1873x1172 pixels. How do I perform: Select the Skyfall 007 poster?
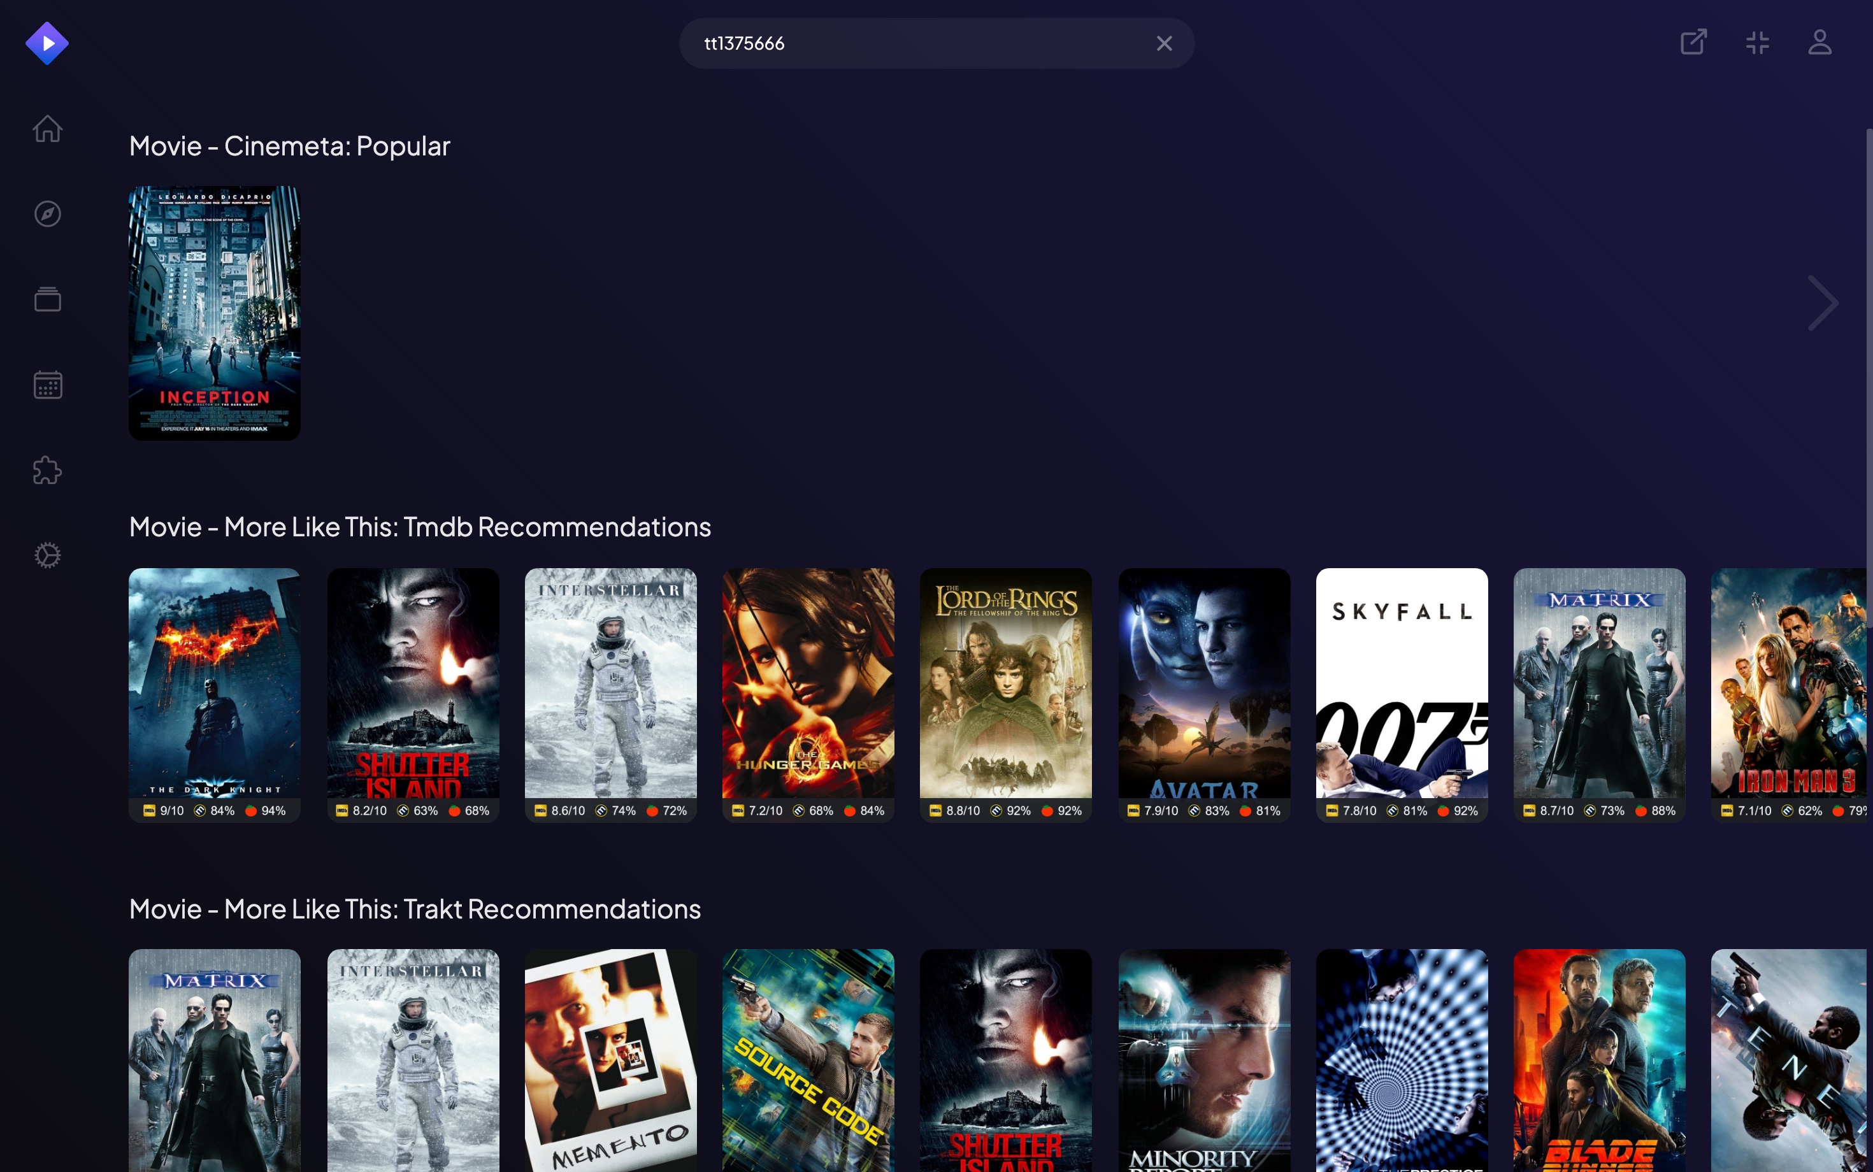1401,682
